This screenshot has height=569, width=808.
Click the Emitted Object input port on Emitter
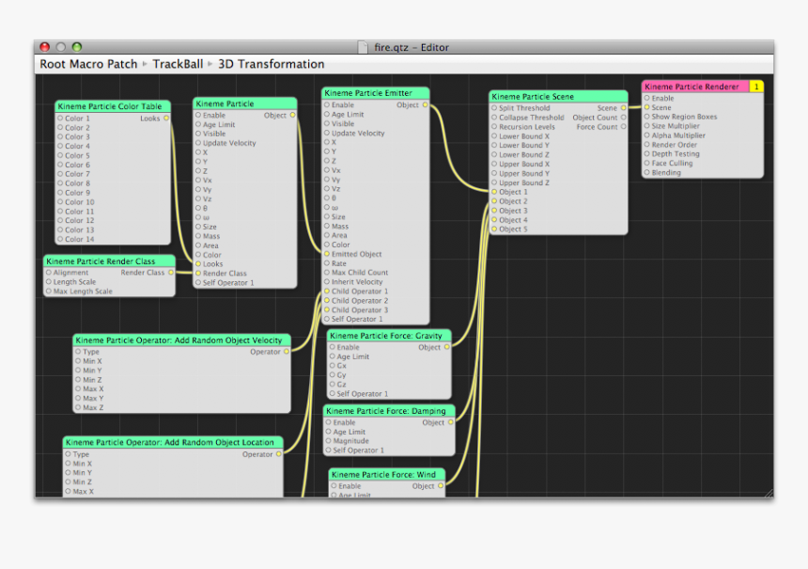pos(327,254)
